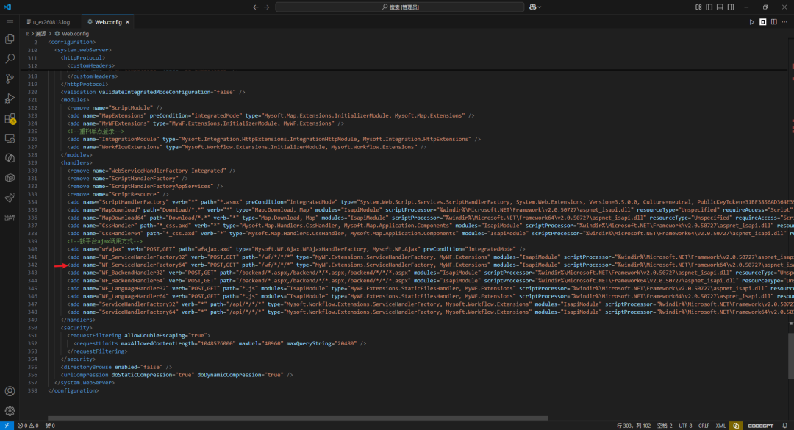Open the Copilot chat dropdown arrow
Image resolution: width=794 pixels, height=430 pixels.
540,7
